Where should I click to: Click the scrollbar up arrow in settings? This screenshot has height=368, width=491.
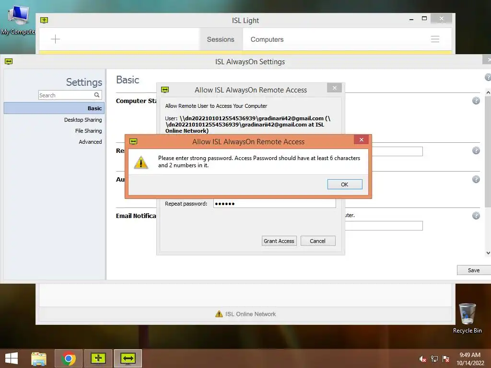tap(488, 92)
